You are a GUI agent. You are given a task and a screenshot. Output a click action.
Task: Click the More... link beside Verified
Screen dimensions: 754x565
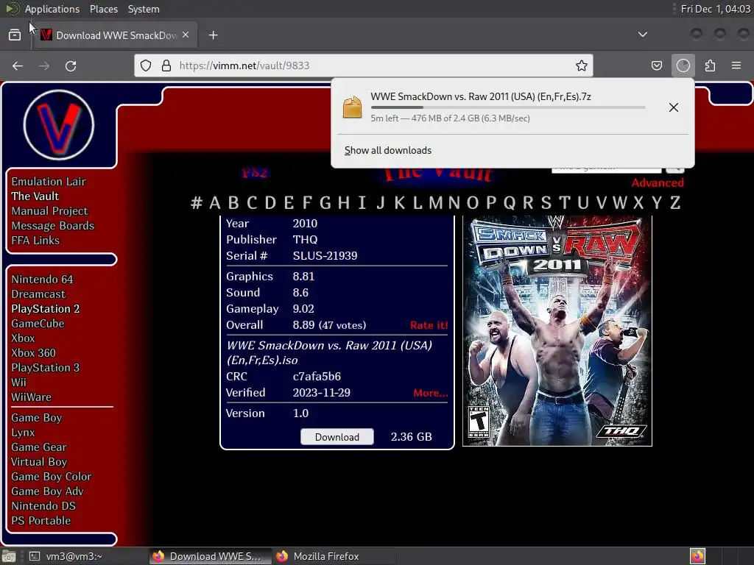click(x=430, y=393)
